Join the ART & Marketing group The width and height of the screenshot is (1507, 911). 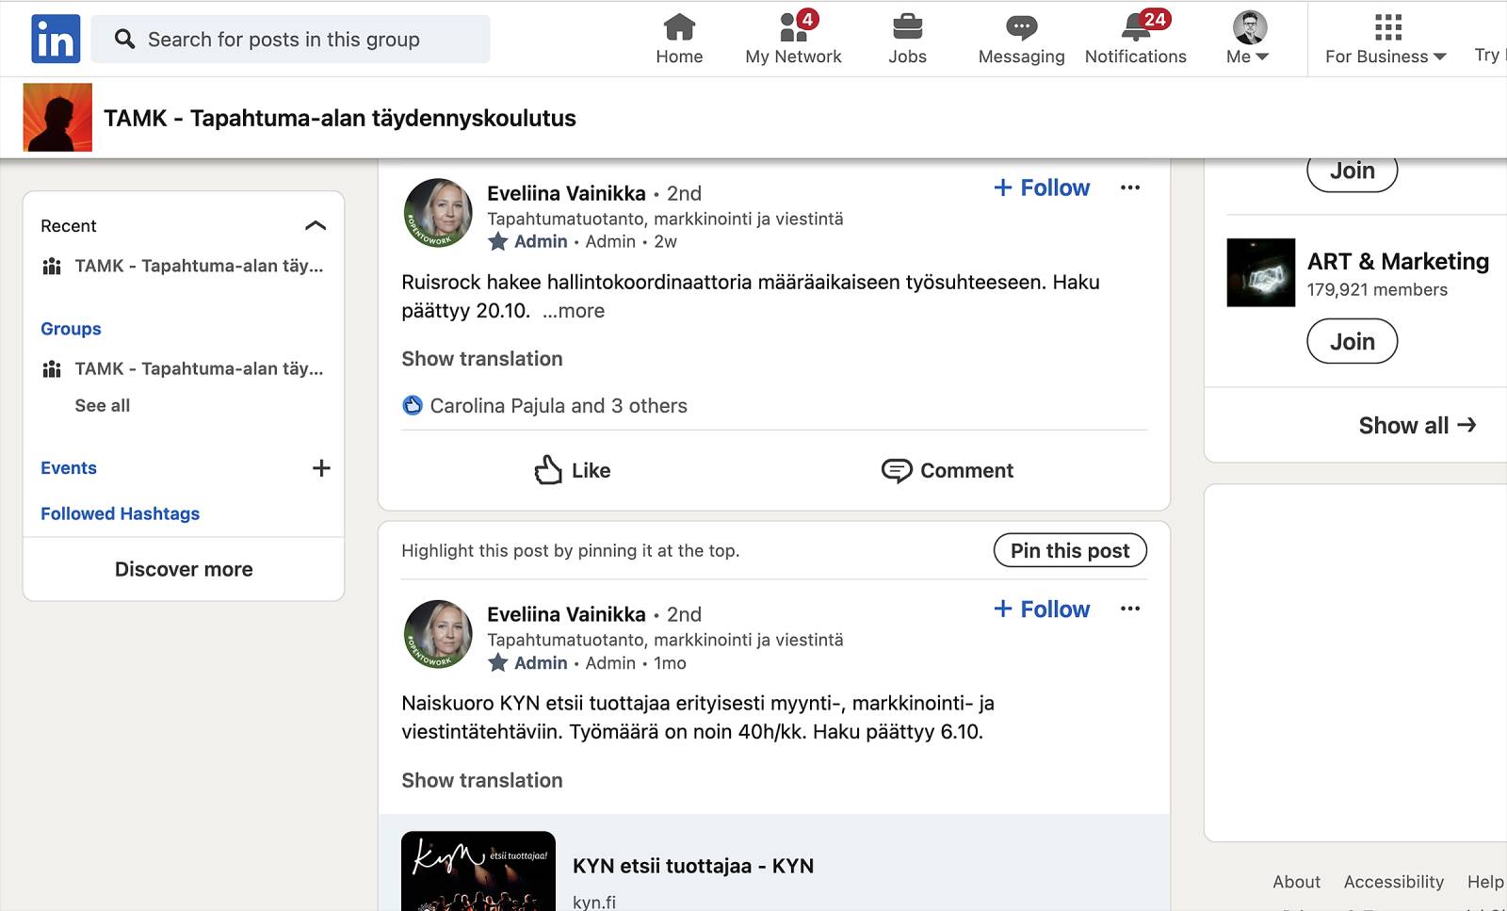click(x=1352, y=341)
